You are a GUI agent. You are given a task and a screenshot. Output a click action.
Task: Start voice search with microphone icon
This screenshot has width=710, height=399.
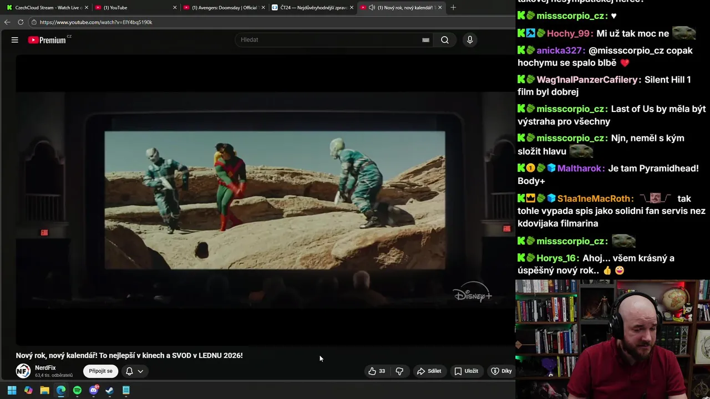tap(470, 40)
